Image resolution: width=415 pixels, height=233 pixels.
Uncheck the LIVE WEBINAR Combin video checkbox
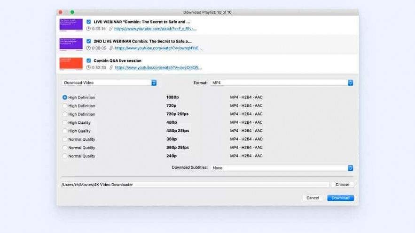[x=89, y=22]
